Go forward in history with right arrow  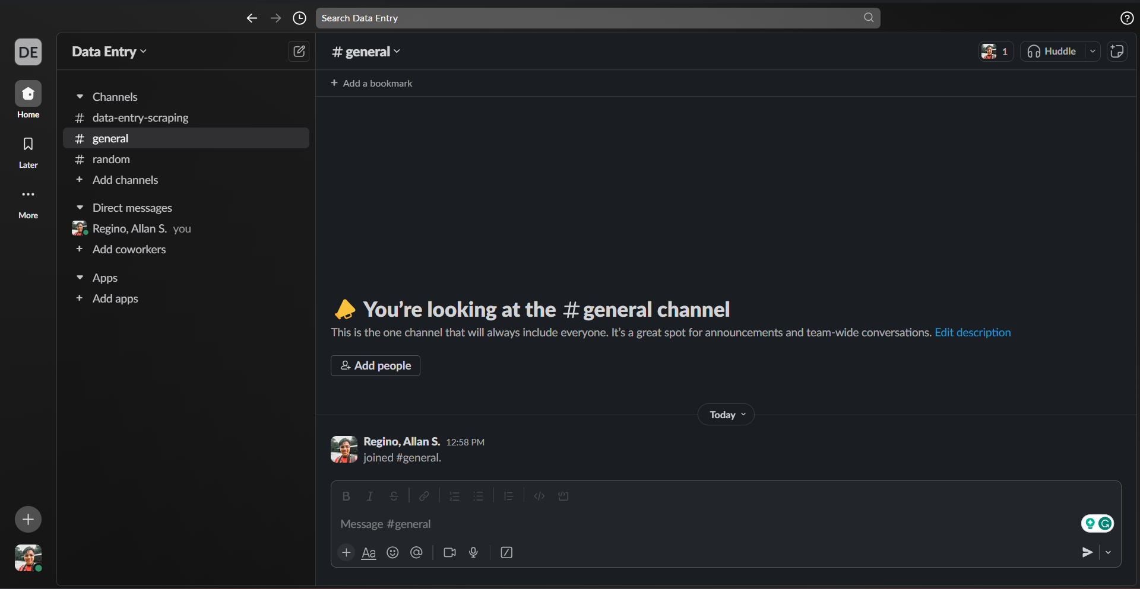click(276, 18)
